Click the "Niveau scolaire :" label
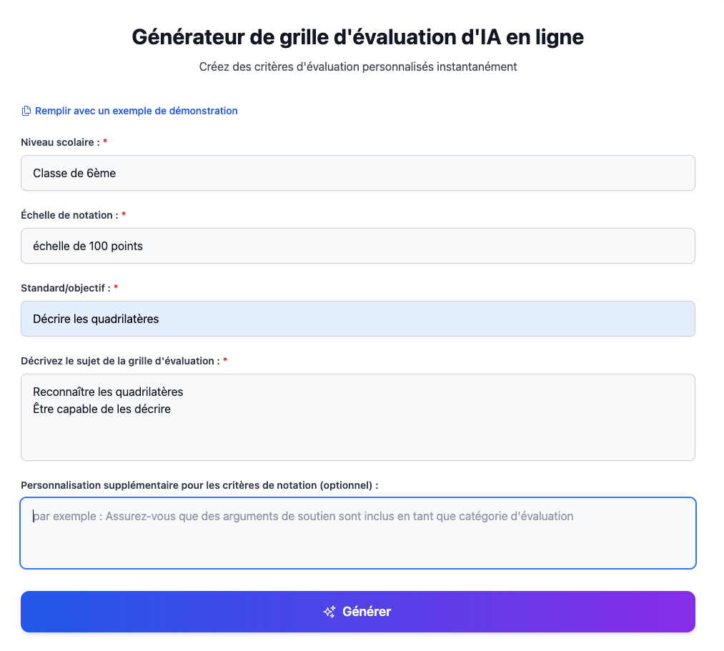Image resolution: width=724 pixels, height=651 pixels. pos(61,142)
